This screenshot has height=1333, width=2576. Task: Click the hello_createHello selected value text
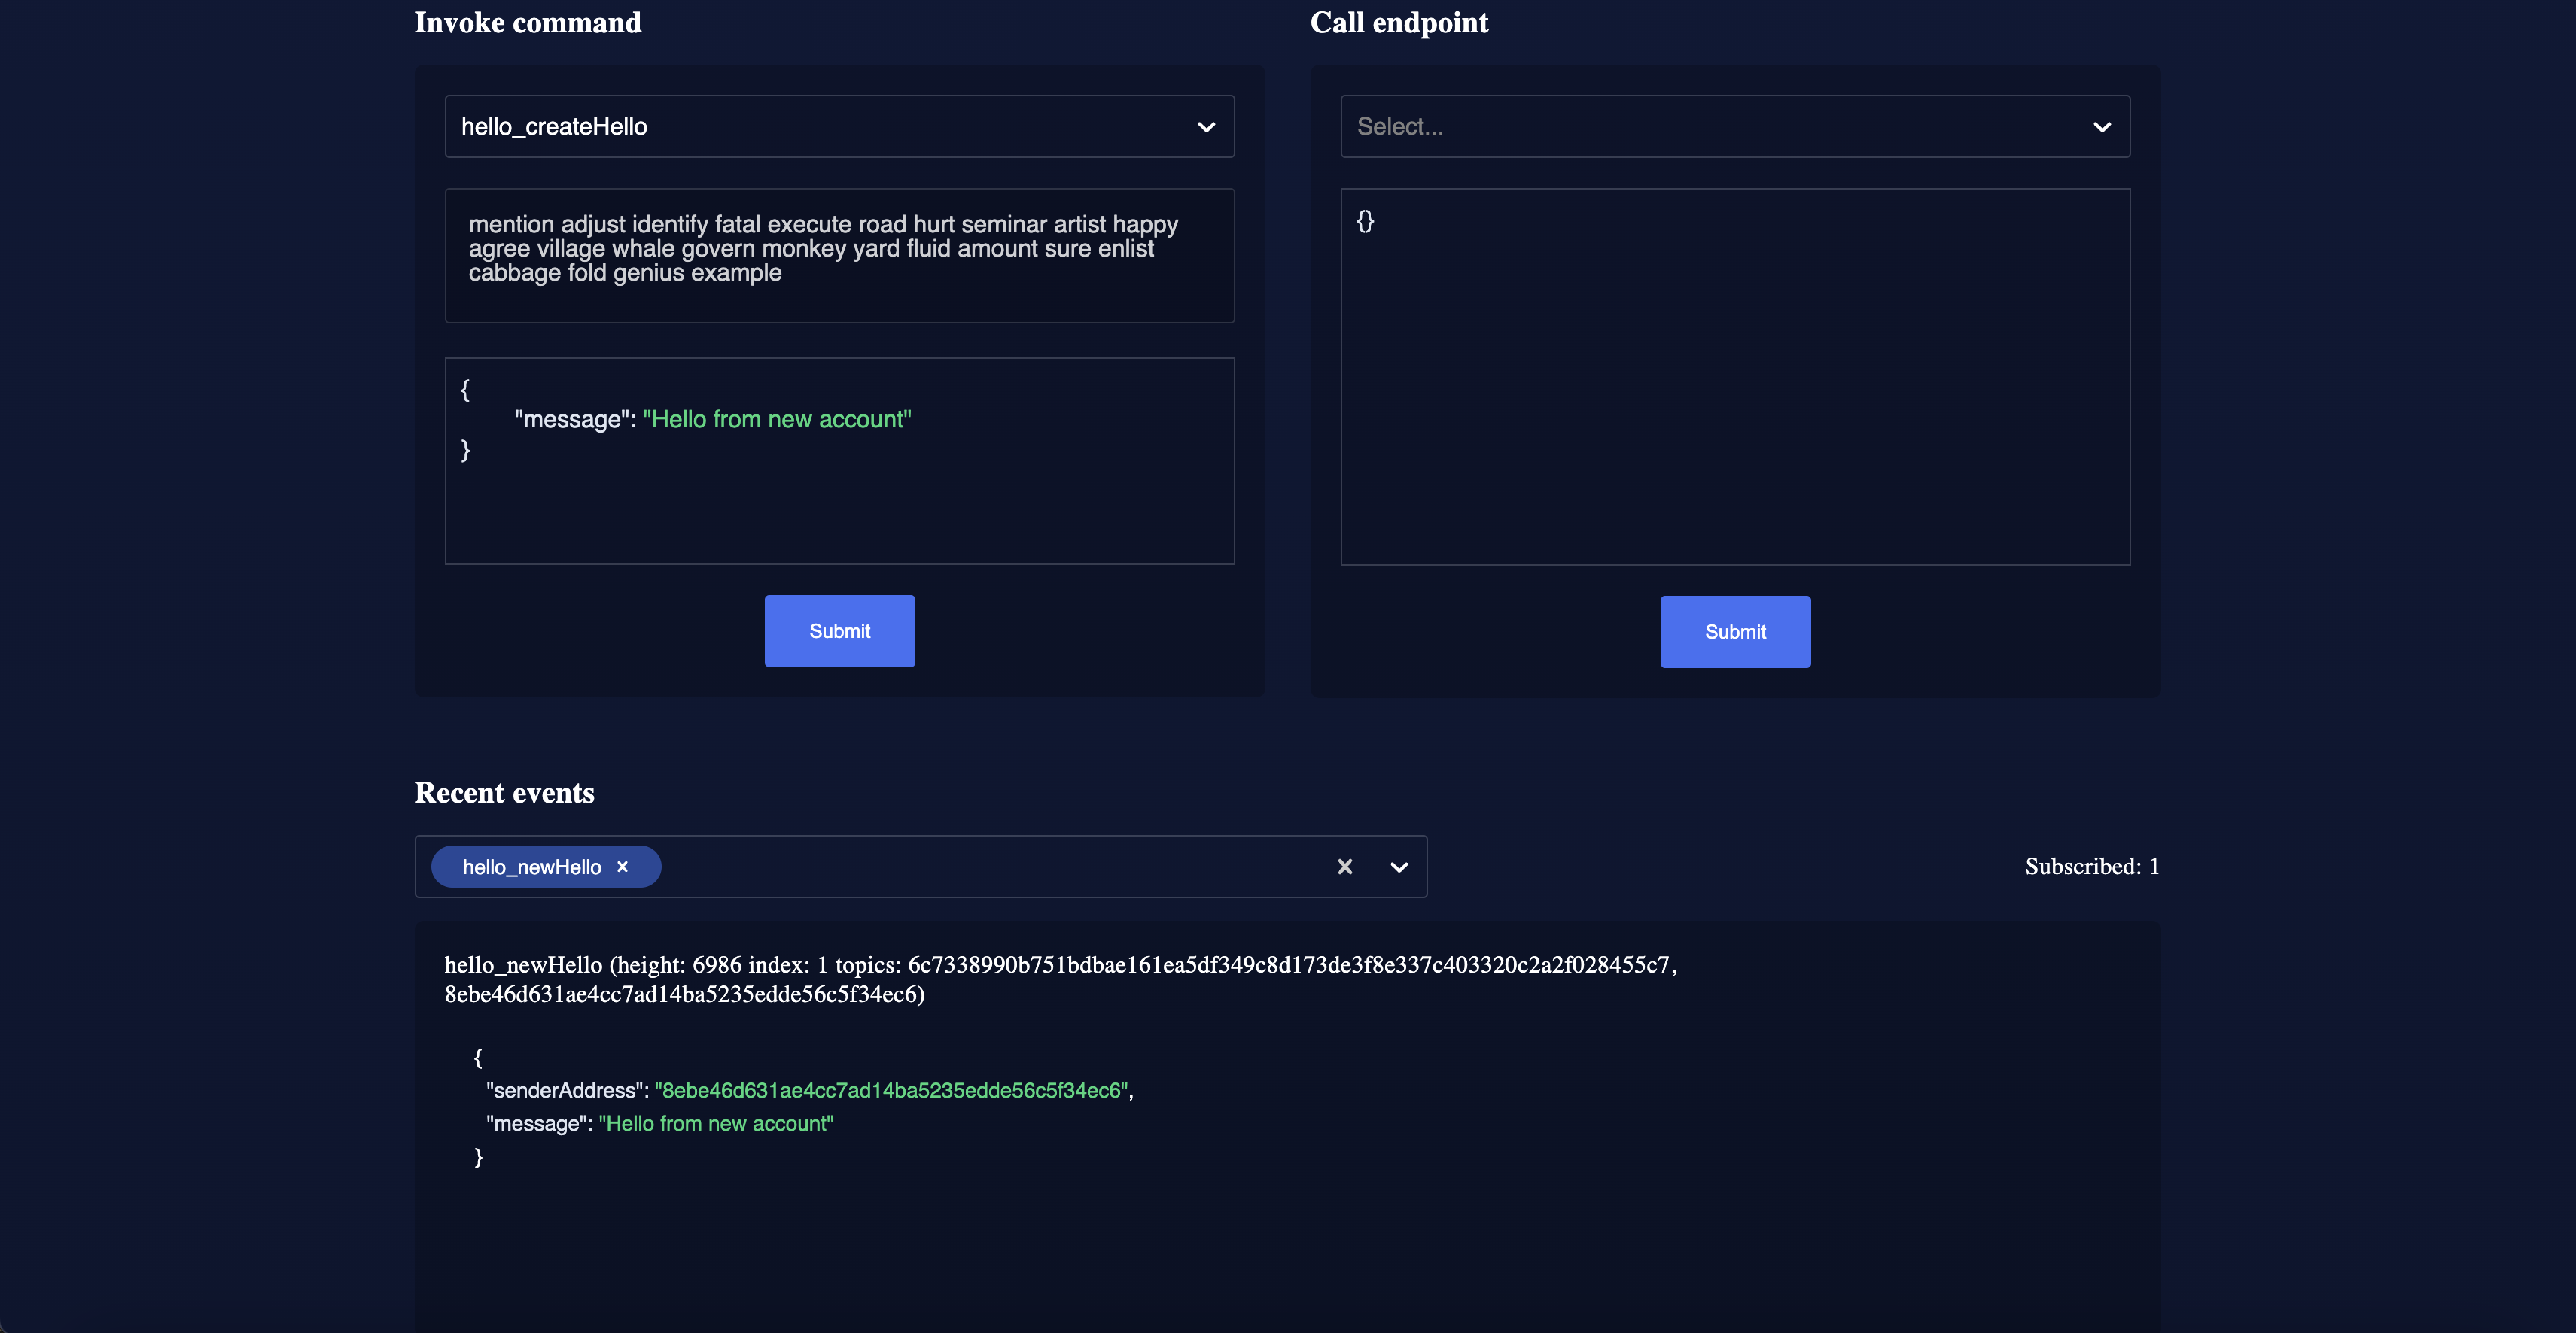click(554, 127)
